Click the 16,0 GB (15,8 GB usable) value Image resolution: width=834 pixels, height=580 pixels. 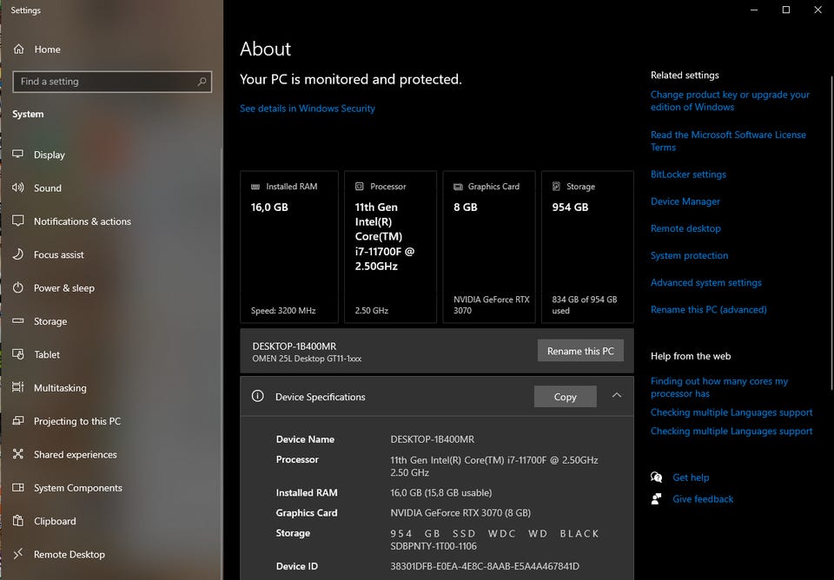coord(441,493)
